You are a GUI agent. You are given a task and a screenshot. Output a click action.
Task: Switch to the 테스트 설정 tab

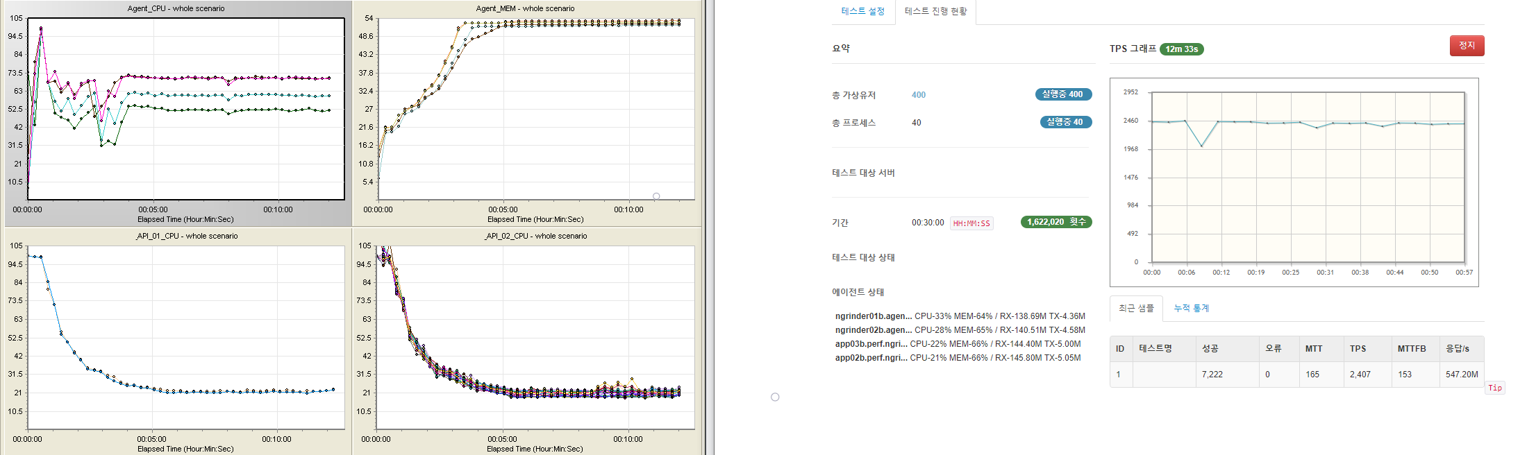point(862,12)
